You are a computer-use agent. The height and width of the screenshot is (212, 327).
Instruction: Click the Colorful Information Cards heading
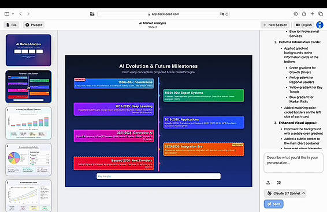click(x=300, y=42)
